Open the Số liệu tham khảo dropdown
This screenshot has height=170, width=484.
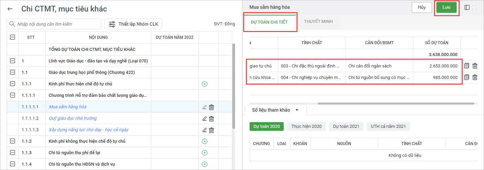(297, 110)
